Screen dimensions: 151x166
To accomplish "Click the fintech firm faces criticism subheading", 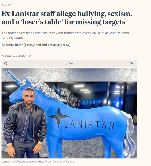I will (65, 35).
